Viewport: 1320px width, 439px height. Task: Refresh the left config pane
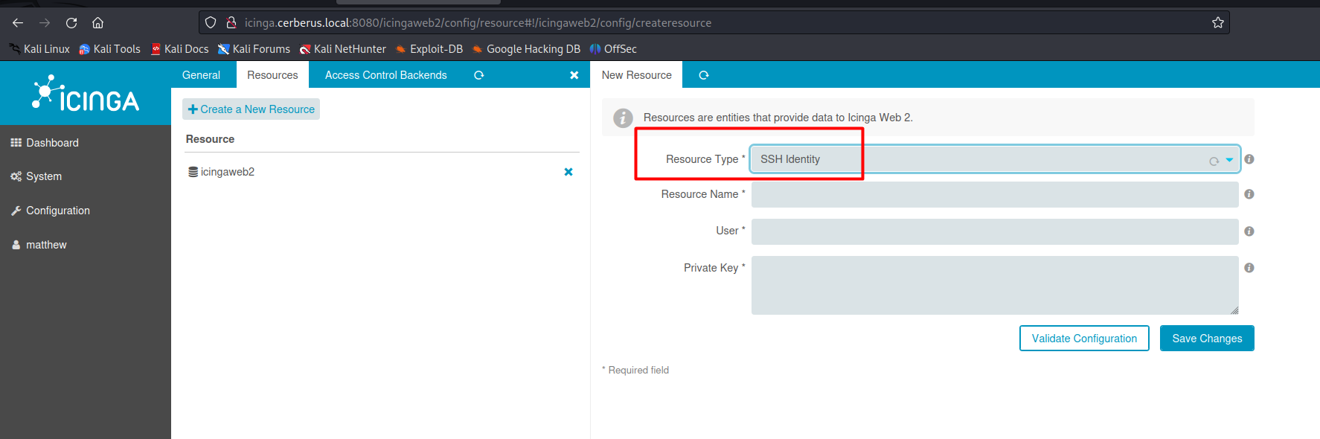pos(479,75)
